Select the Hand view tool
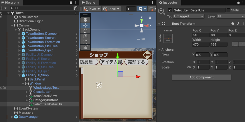Viewport: 245px width, 122px height. point(85,20)
